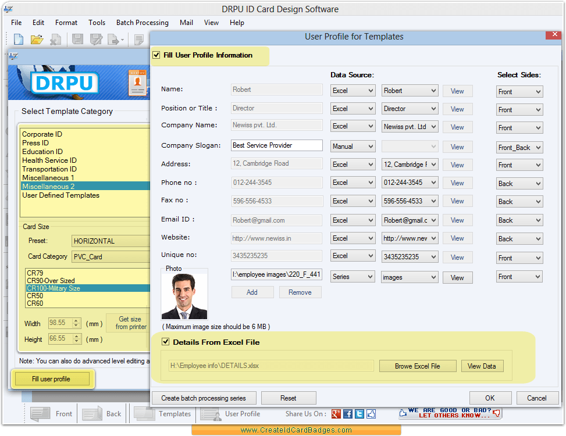Click the New document toolbar icon

tap(18, 39)
